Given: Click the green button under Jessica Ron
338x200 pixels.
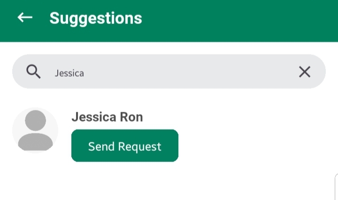Looking at the screenshot, I should (125, 146).
